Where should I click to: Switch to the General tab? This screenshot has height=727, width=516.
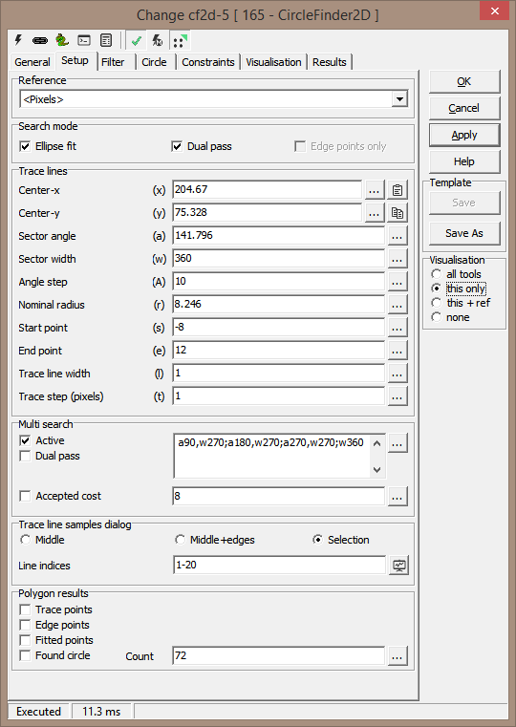click(32, 62)
